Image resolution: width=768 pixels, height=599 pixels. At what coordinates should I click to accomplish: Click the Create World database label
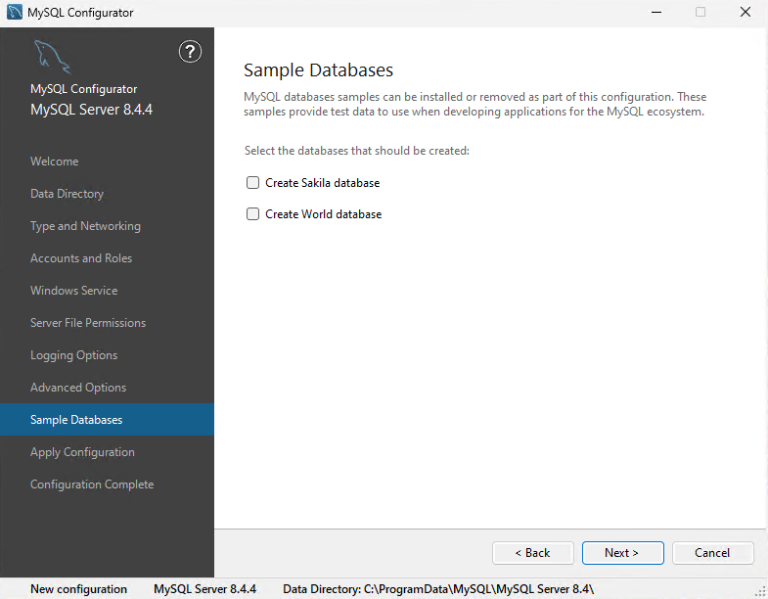coord(323,214)
